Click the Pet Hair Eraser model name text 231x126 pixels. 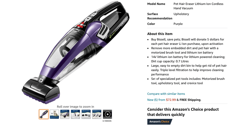pos(198,6)
